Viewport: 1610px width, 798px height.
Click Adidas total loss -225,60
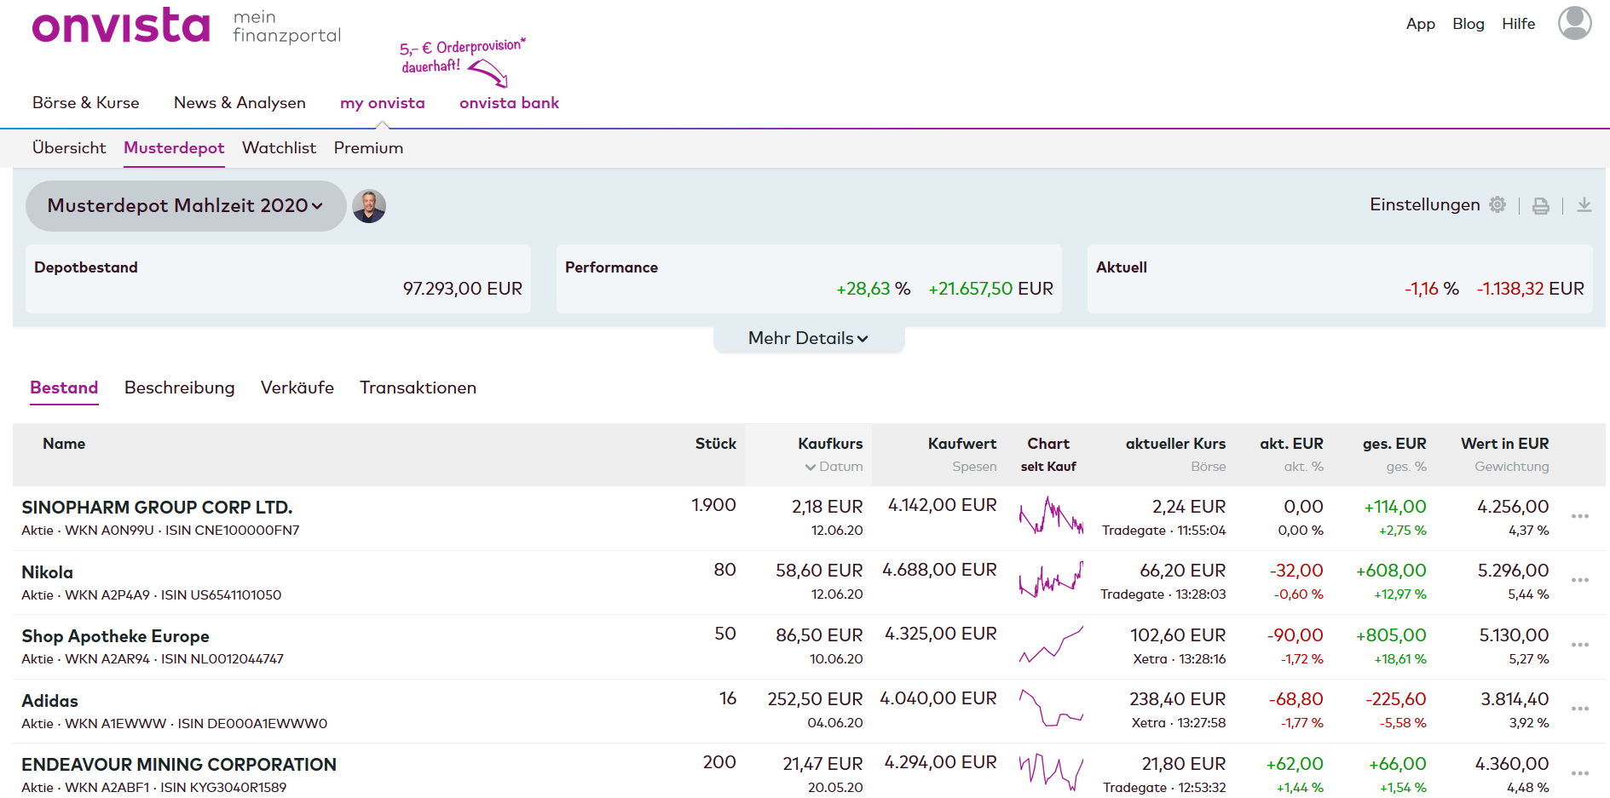tap(1396, 699)
